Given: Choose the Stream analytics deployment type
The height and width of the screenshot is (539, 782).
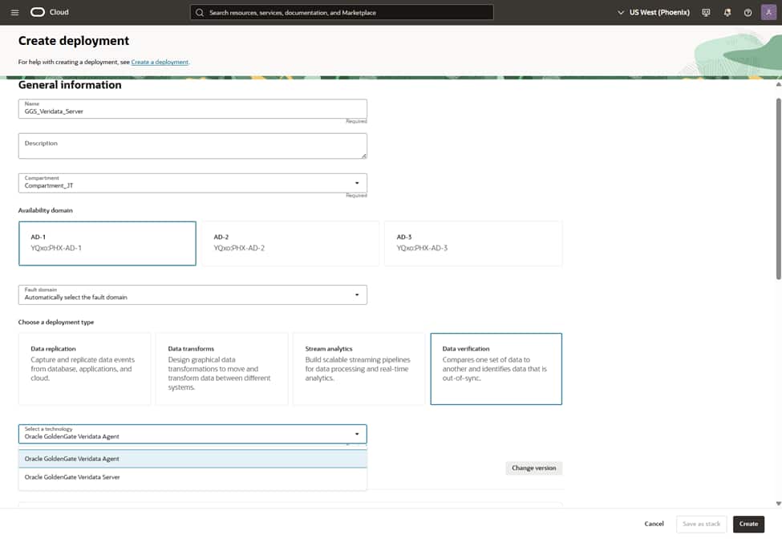Looking at the screenshot, I should (359, 369).
